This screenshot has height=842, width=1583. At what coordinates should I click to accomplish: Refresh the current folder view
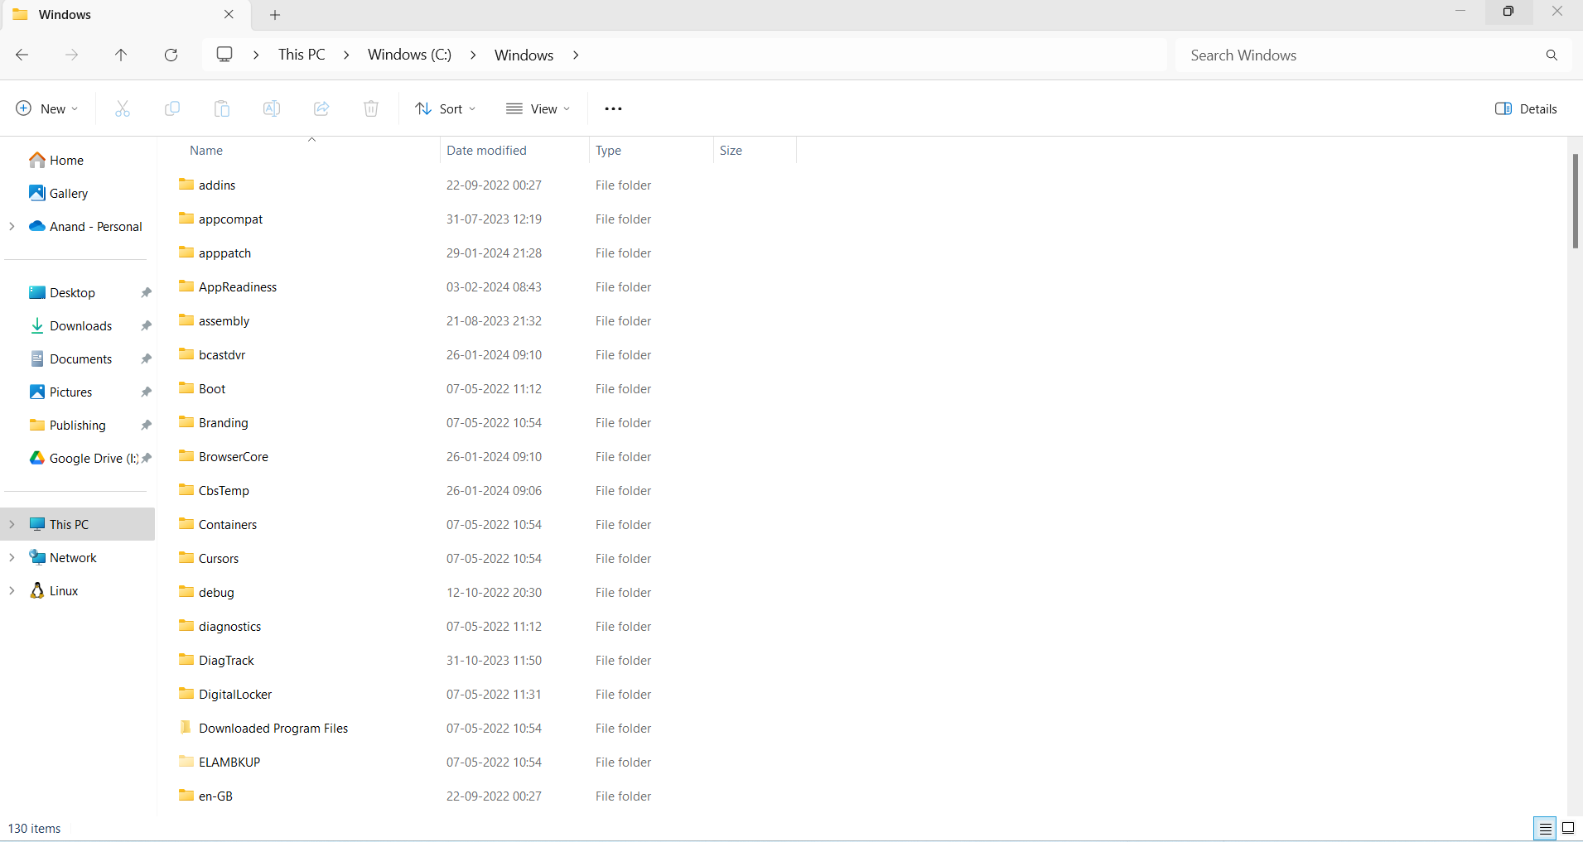point(171,55)
